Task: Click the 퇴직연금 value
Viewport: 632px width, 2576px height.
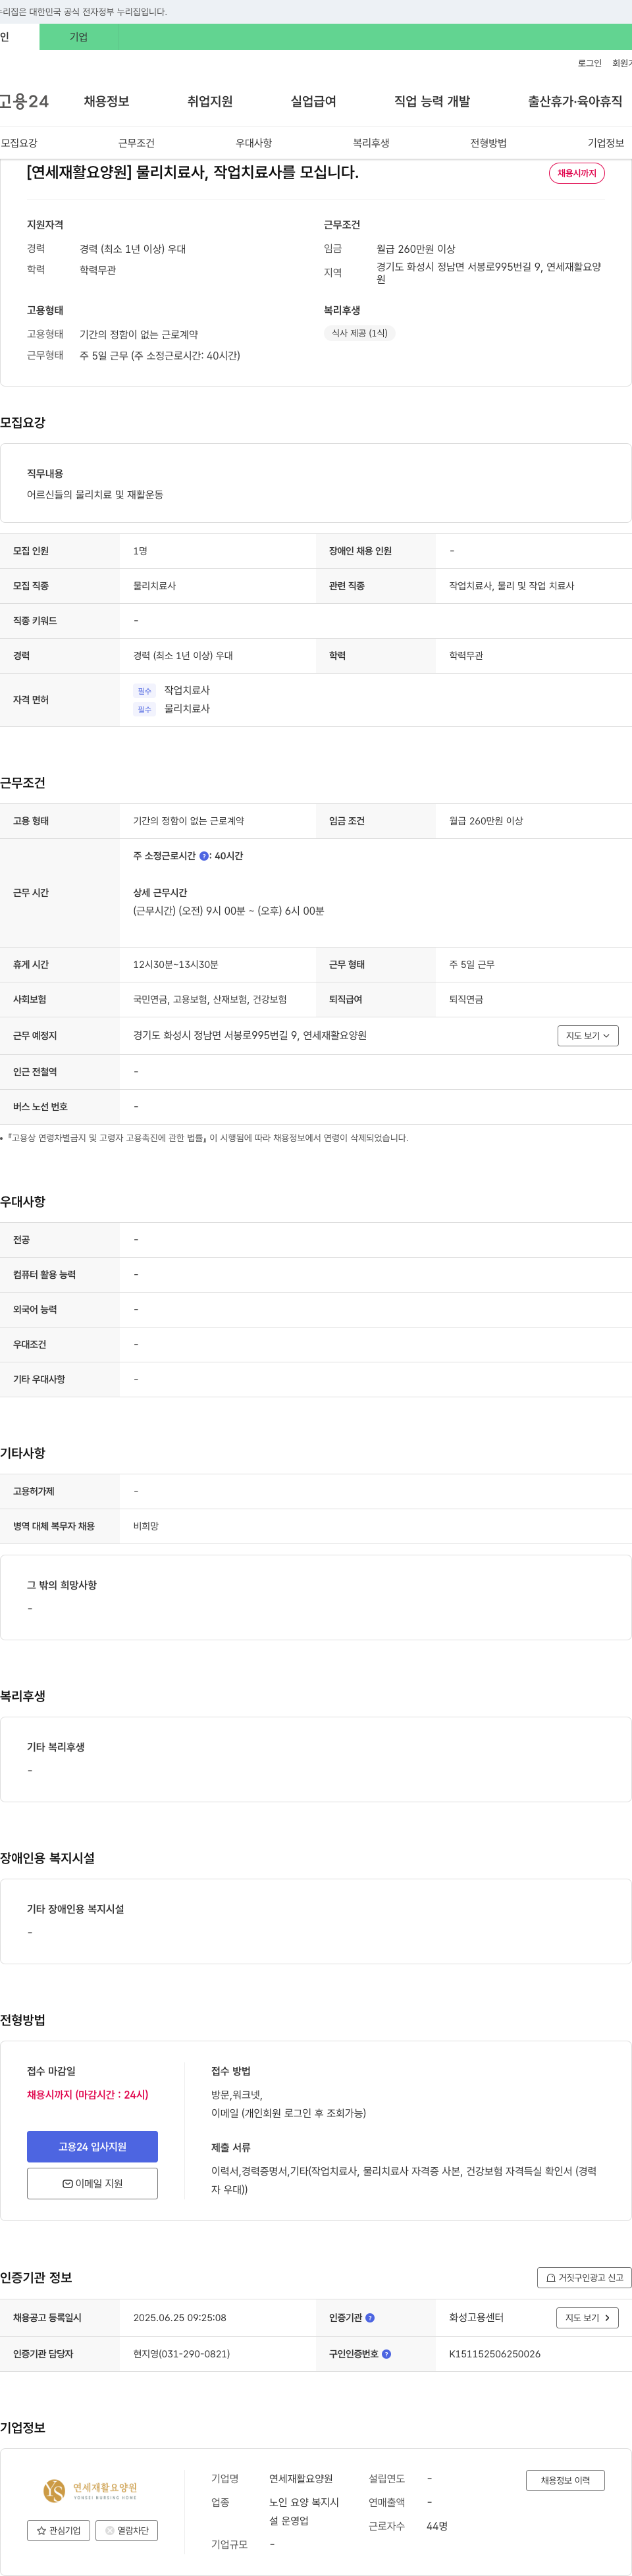Action: tap(466, 999)
